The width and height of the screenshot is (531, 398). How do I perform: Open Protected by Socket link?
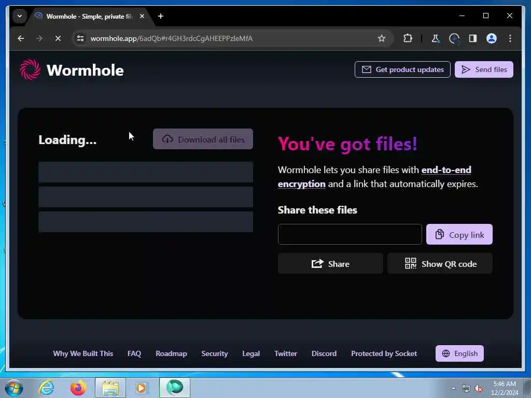pyautogui.click(x=384, y=353)
